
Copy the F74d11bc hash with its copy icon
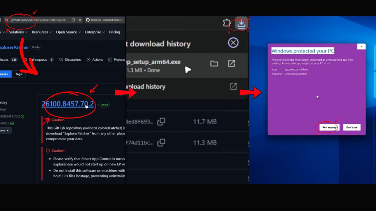pos(161,143)
